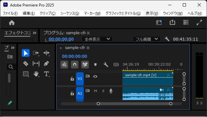Viewport: 207px width, 117px height.
Task: Click the time ruler at 00:39:22:02
Action: click(x=159, y=64)
